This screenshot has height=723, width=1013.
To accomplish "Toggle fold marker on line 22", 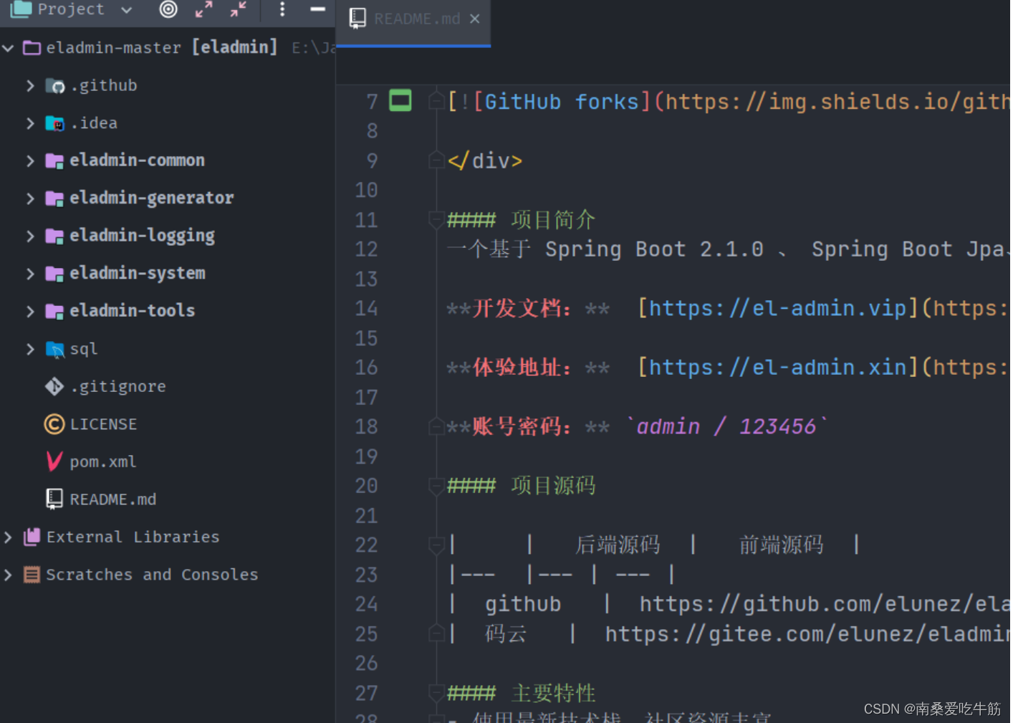I will 436,546.
